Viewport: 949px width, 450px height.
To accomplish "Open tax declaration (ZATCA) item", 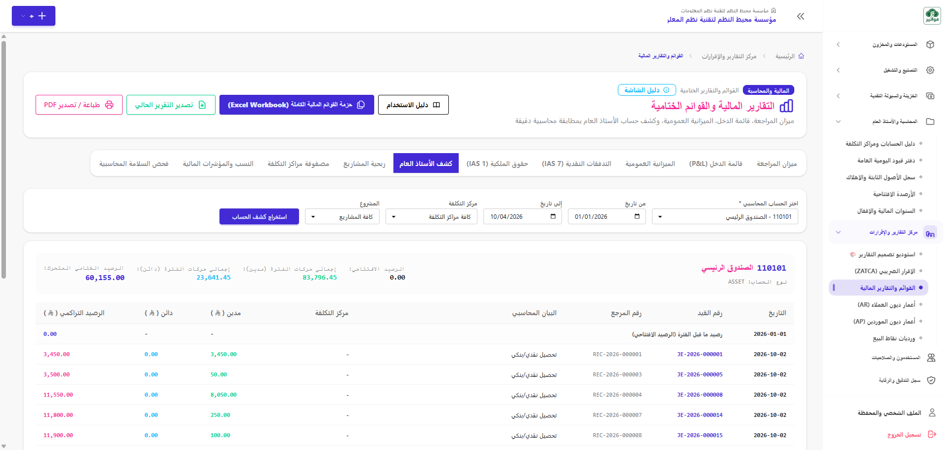I will (x=885, y=271).
